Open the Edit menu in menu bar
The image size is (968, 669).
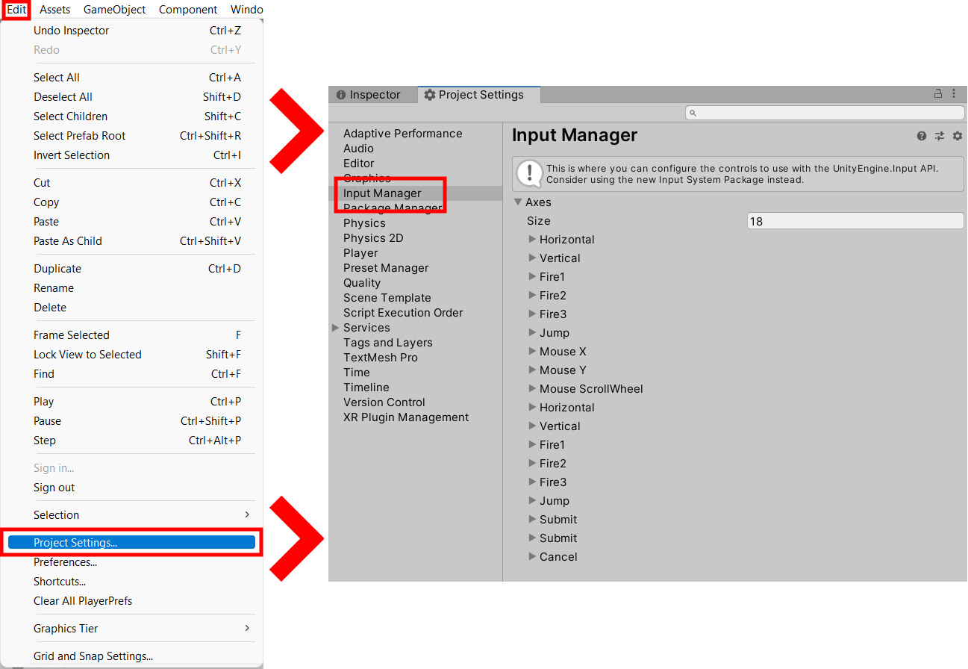click(16, 10)
